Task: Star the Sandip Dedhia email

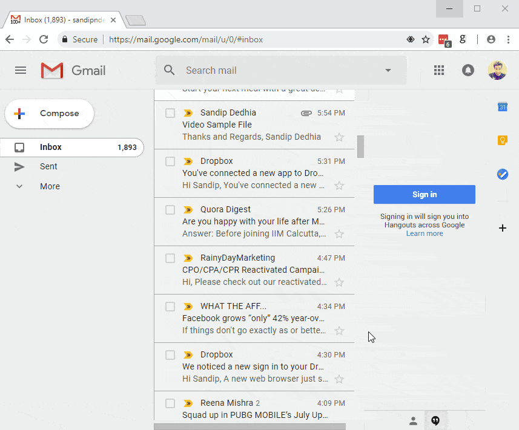Action: [339, 137]
